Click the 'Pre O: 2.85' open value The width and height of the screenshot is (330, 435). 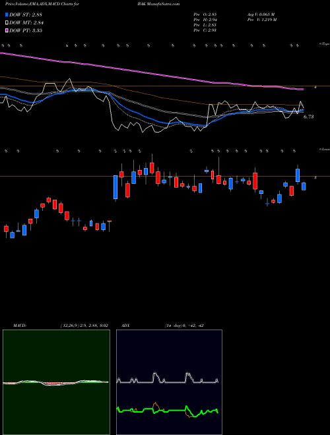point(205,14)
